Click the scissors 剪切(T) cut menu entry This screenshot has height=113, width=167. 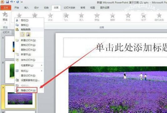click(29, 20)
